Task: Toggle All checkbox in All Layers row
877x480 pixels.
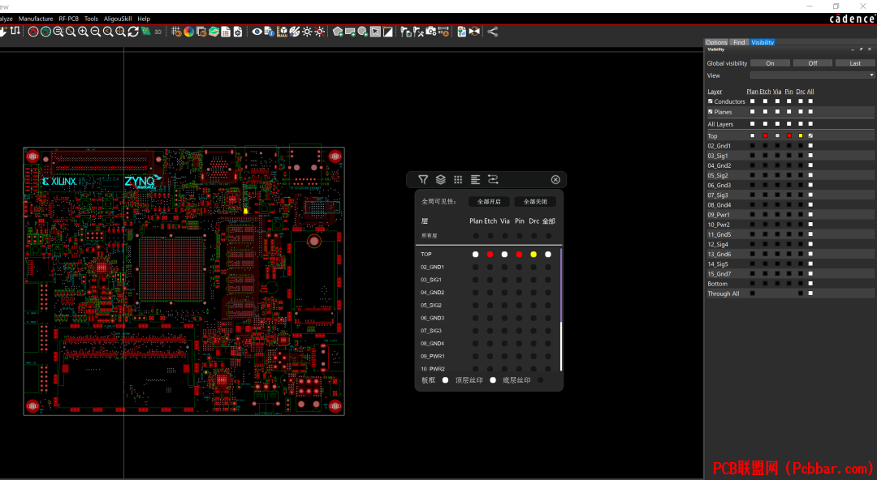Action: pos(810,124)
